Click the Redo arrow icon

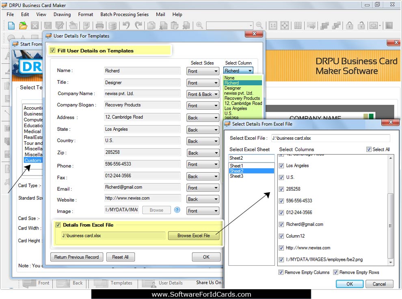click(x=139, y=25)
